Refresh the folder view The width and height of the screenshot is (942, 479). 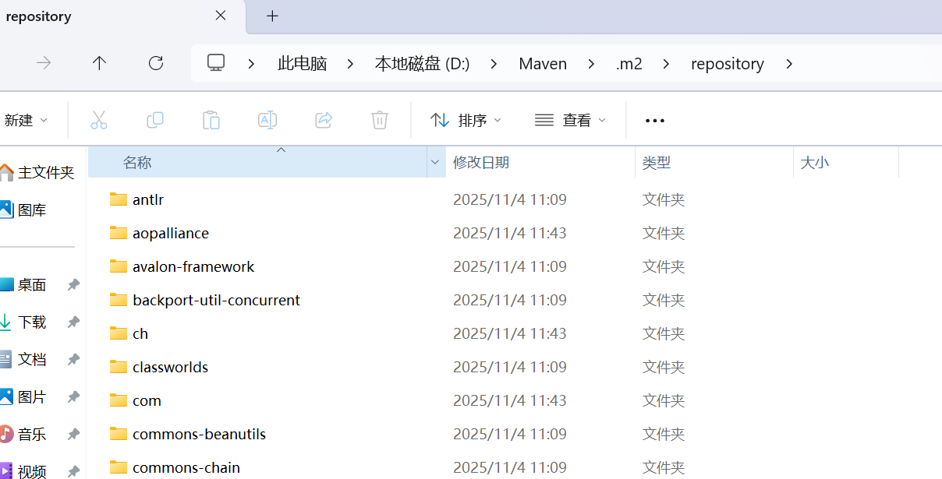pyautogui.click(x=155, y=63)
